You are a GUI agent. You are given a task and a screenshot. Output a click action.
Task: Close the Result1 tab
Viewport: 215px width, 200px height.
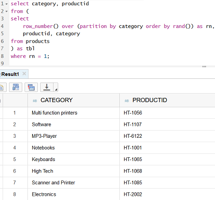click(24, 74)
